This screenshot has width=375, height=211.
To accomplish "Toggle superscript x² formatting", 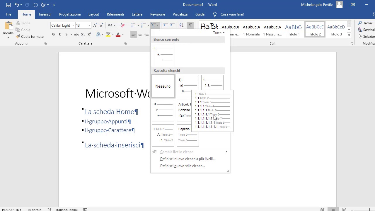I will point(89,34).
